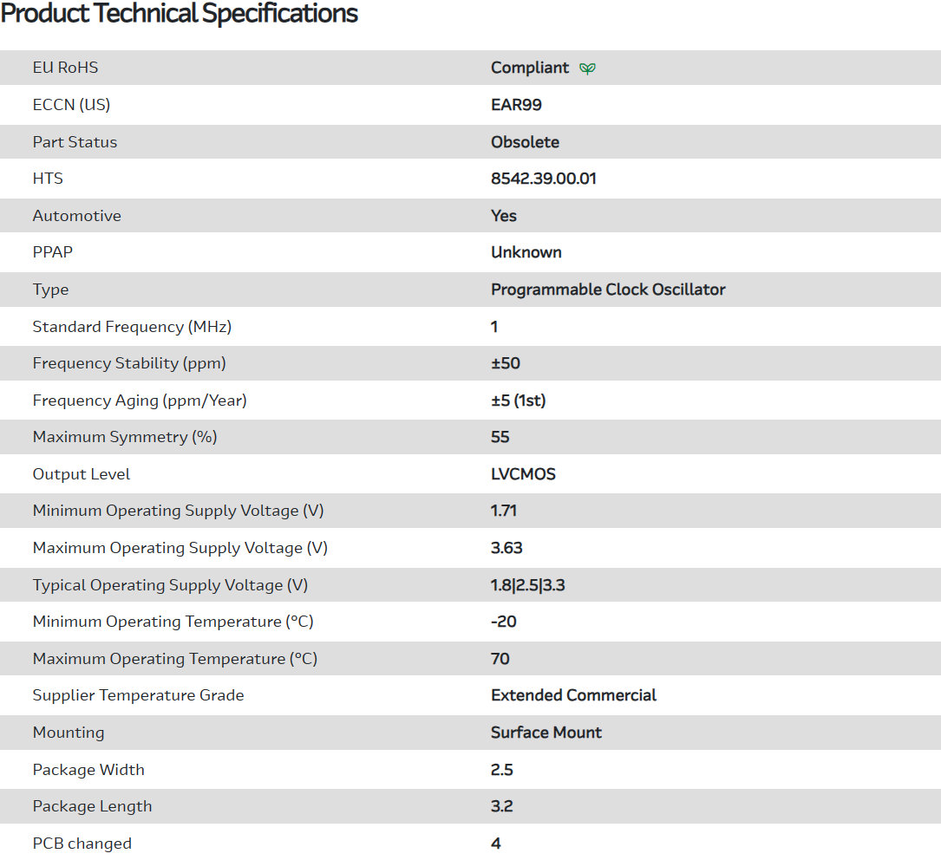The image size is (941, 860).
Task: Select the HTS code 8542.39.00.01
Action: (x=543, y=179)
